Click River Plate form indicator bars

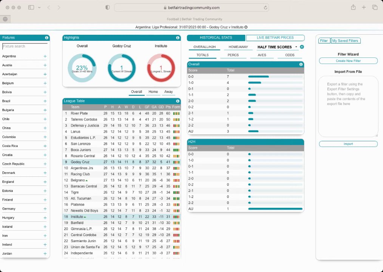[176, 113]
